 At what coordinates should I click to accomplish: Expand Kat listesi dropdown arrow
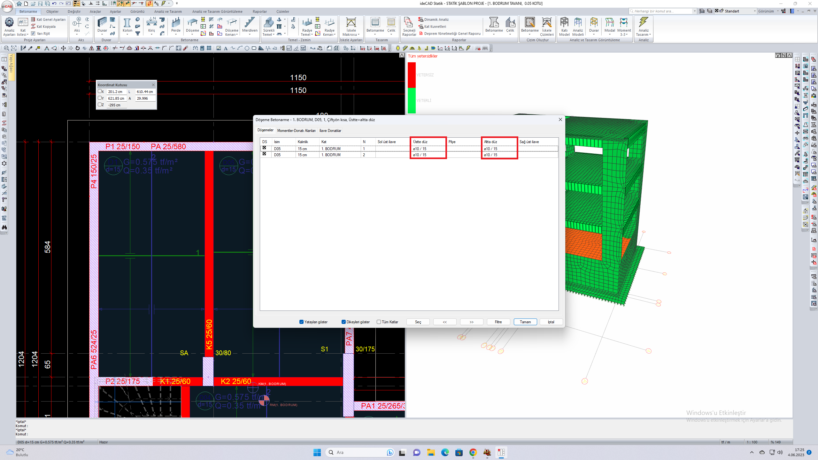tap(27, 34)
